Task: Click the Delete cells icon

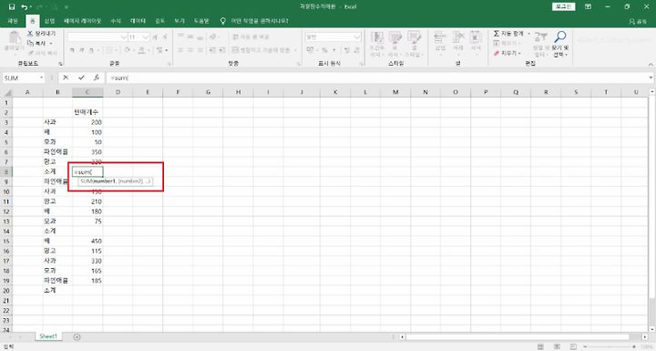Action: [x=458, y=37]
